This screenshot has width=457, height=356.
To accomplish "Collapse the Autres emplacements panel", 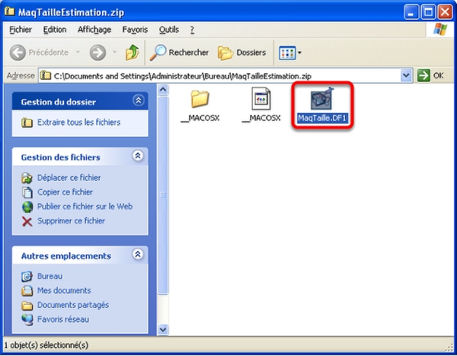I will coord(138,254).
